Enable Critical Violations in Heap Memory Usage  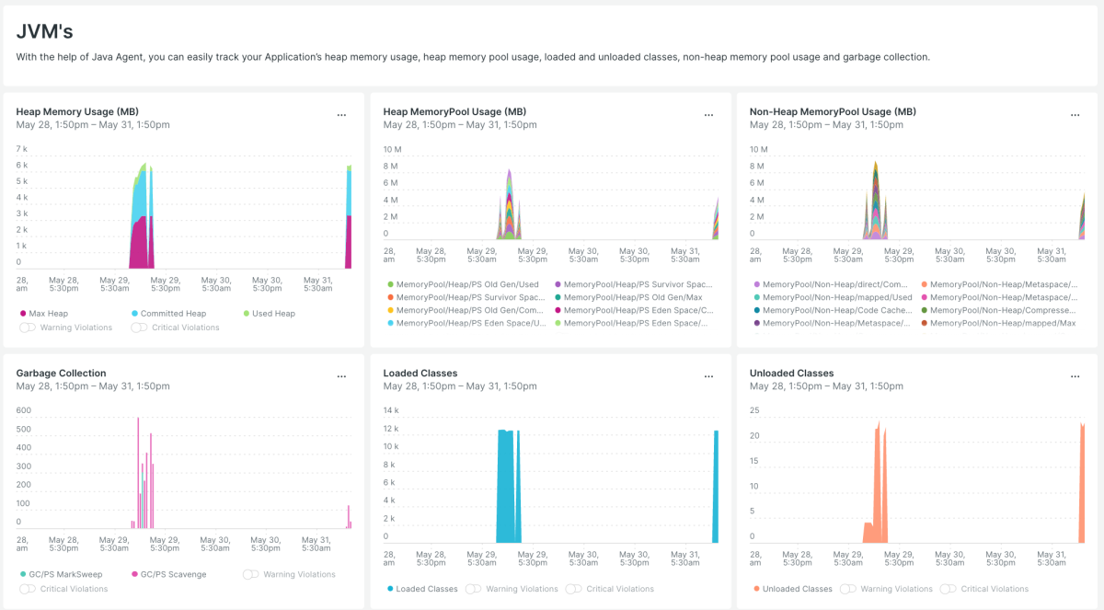(x=139, y=328)
